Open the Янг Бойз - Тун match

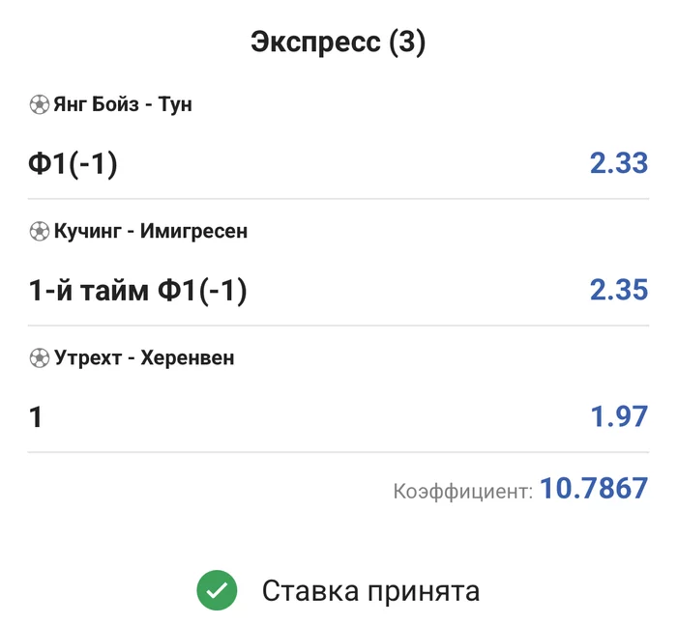[x=122, y=104]
